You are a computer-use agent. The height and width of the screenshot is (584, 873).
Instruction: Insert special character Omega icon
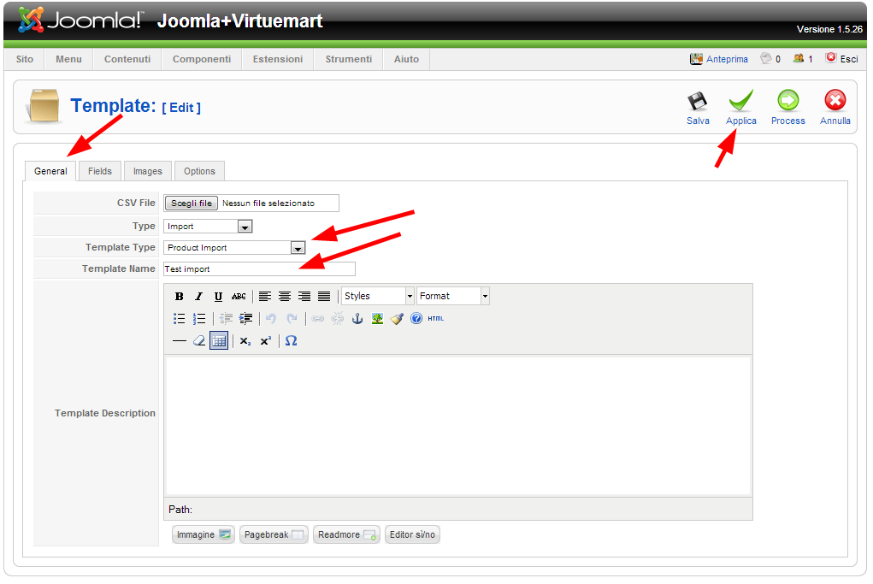[x=292, y=341]
